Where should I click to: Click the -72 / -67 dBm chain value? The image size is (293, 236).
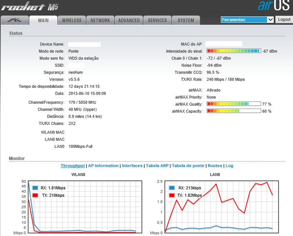[x=219, y=58]
